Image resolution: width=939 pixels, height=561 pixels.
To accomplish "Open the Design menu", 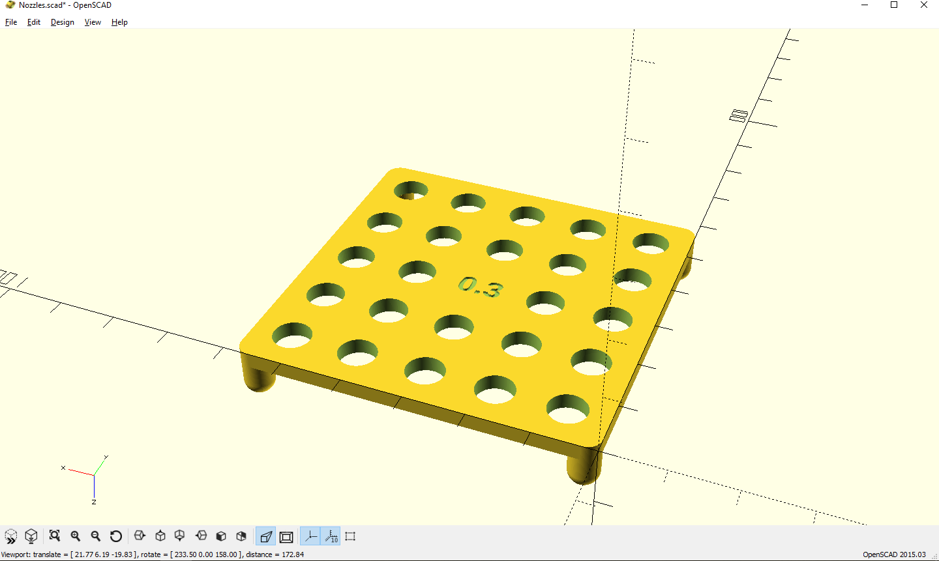I will [x=63, y=22].
